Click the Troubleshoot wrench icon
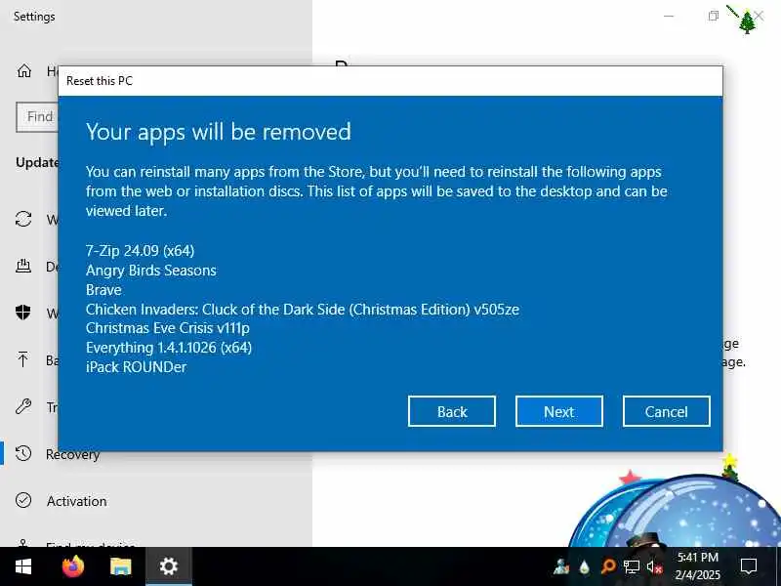This screenshot has width=781, height=586. (x=23, y=406)
